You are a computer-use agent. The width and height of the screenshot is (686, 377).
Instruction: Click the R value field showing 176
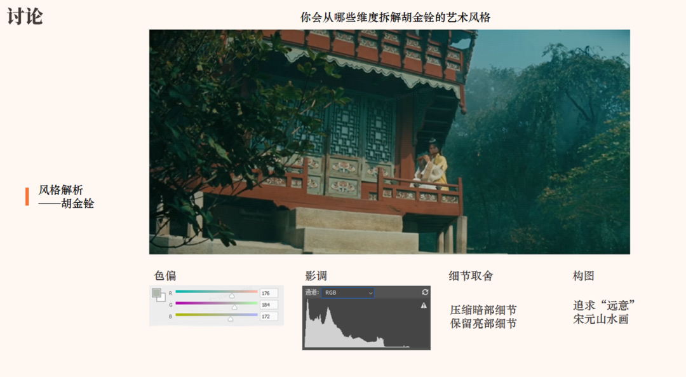(269, 293)
